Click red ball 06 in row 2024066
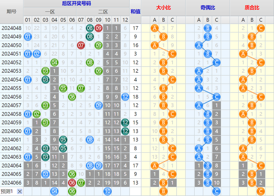Image resolution: width=274 pixels, height=196 pixels. point(72,183)
